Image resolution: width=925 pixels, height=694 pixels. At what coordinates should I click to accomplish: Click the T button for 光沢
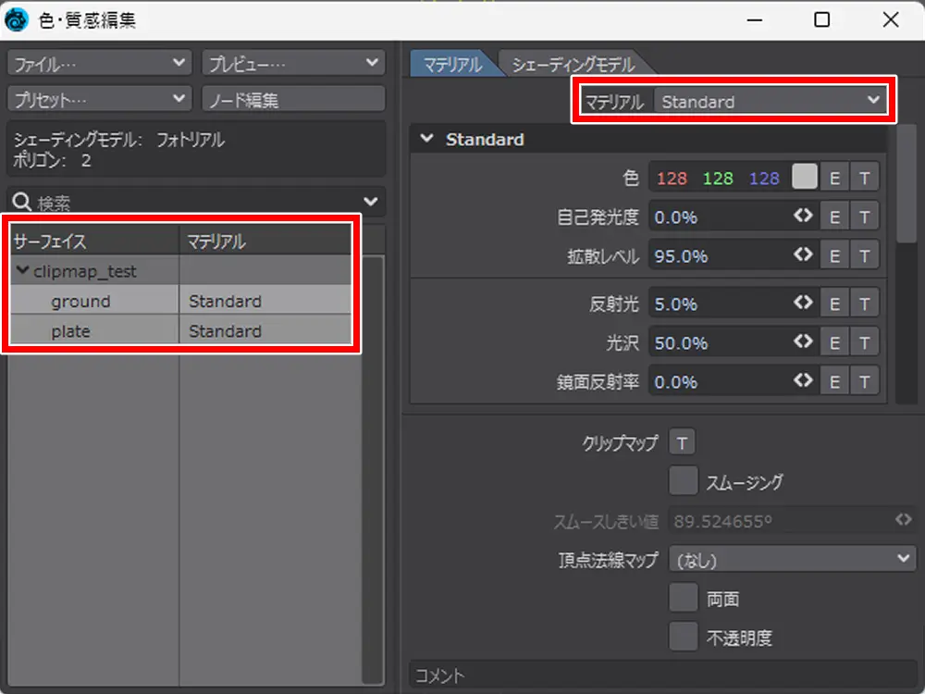coord(865,342)
